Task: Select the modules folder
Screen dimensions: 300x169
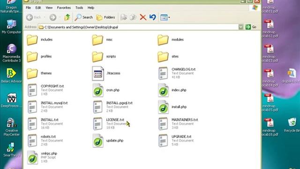Action: 171,39
